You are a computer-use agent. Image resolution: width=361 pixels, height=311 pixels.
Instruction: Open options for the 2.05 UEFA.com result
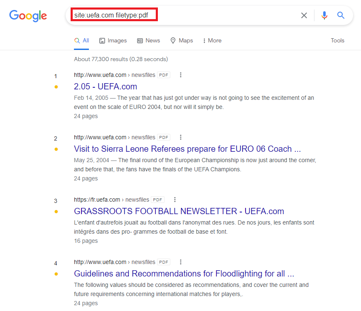click(180, 75)
